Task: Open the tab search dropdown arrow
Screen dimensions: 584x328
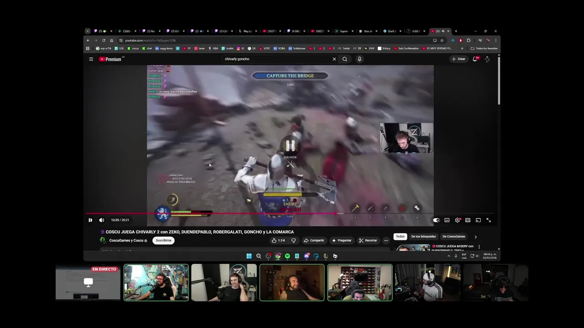Action: pos(88,31)
